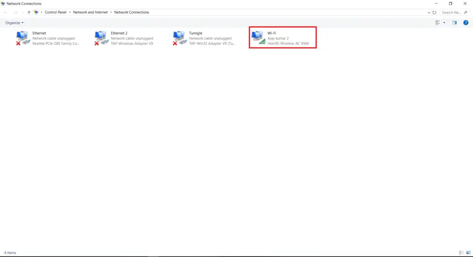
Task: Select the Ethernet 2 adapter icon
Action: pyautogui.click(x=101, y=38)
